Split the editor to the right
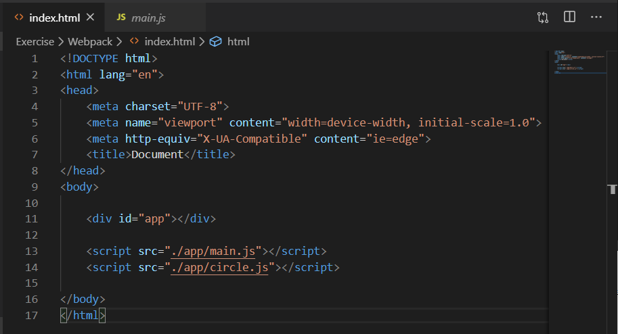The image size is (618, 334). pos(569,17)
